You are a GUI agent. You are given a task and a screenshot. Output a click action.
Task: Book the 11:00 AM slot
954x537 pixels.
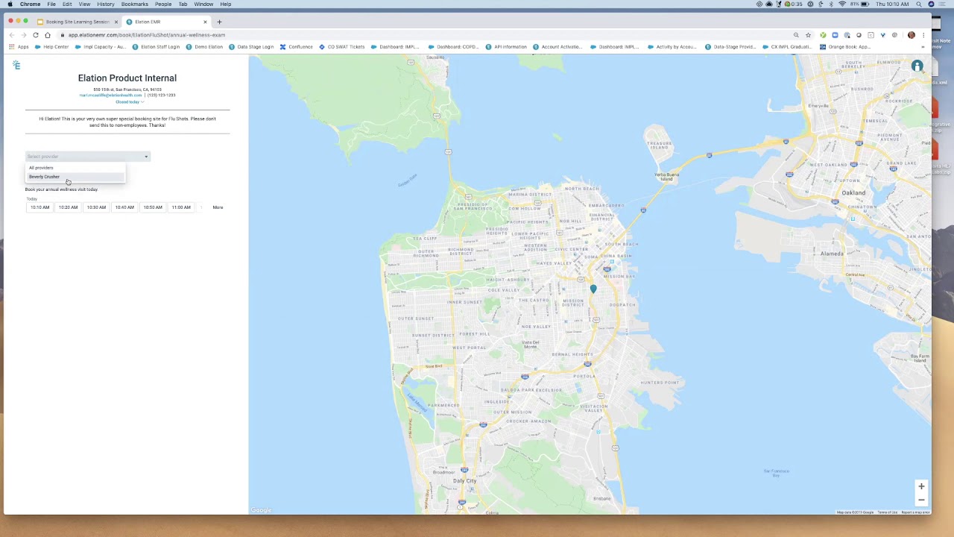181,207
